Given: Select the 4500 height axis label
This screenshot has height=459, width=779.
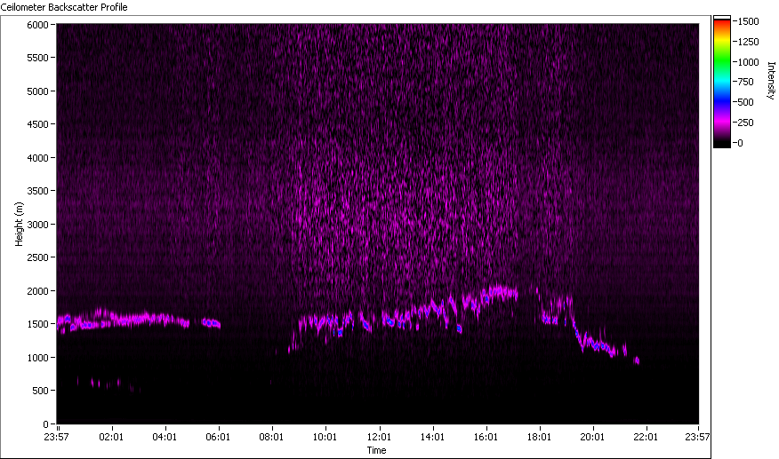Looking at the screenshot, I should [37, 124].
